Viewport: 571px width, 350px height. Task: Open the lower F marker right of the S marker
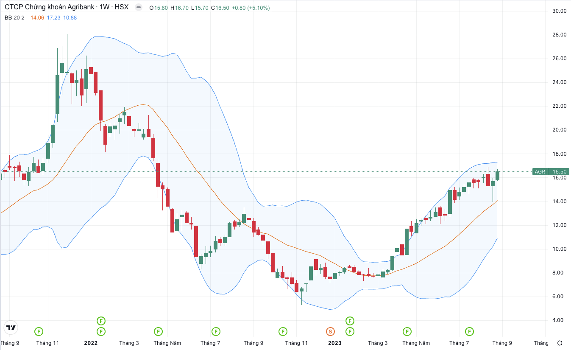tap(350, 331)
